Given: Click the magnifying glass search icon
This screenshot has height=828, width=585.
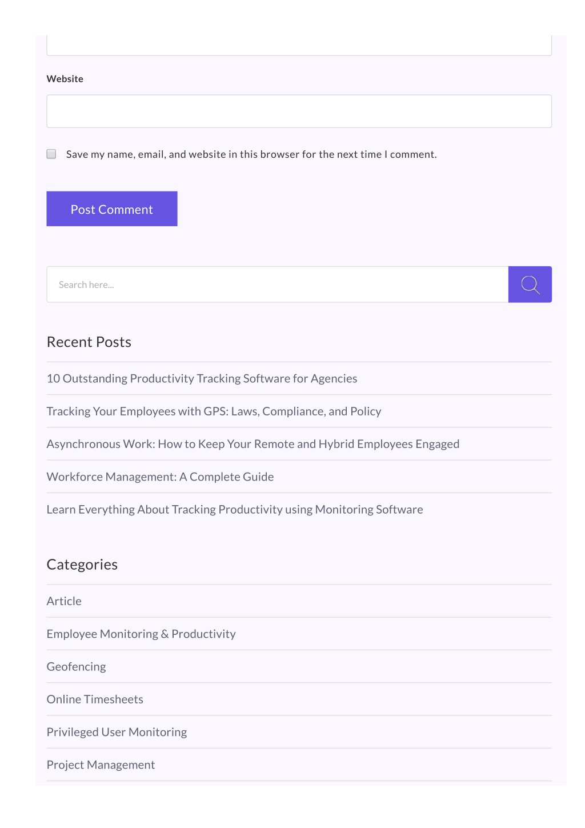Looking at the screenshot, I should coord(530,284).
